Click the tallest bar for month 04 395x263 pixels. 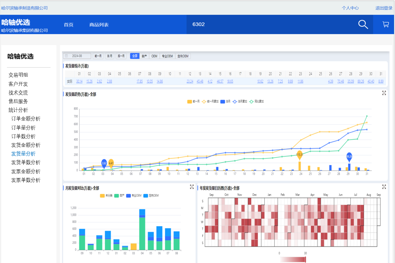(142, 229)
